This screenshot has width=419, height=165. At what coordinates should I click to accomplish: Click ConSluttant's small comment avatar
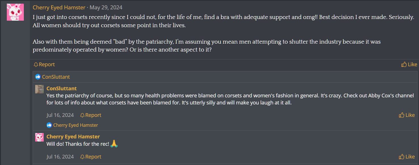pos(39,89)
